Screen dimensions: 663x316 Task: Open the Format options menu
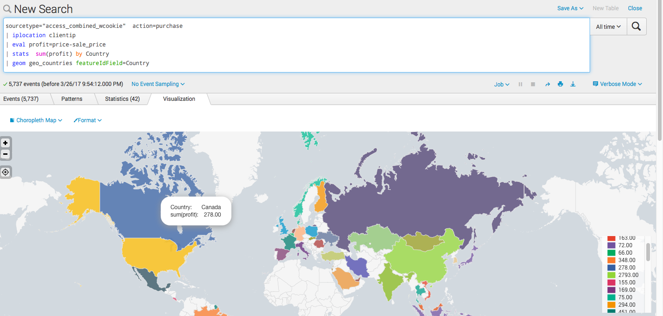[87, 120]
